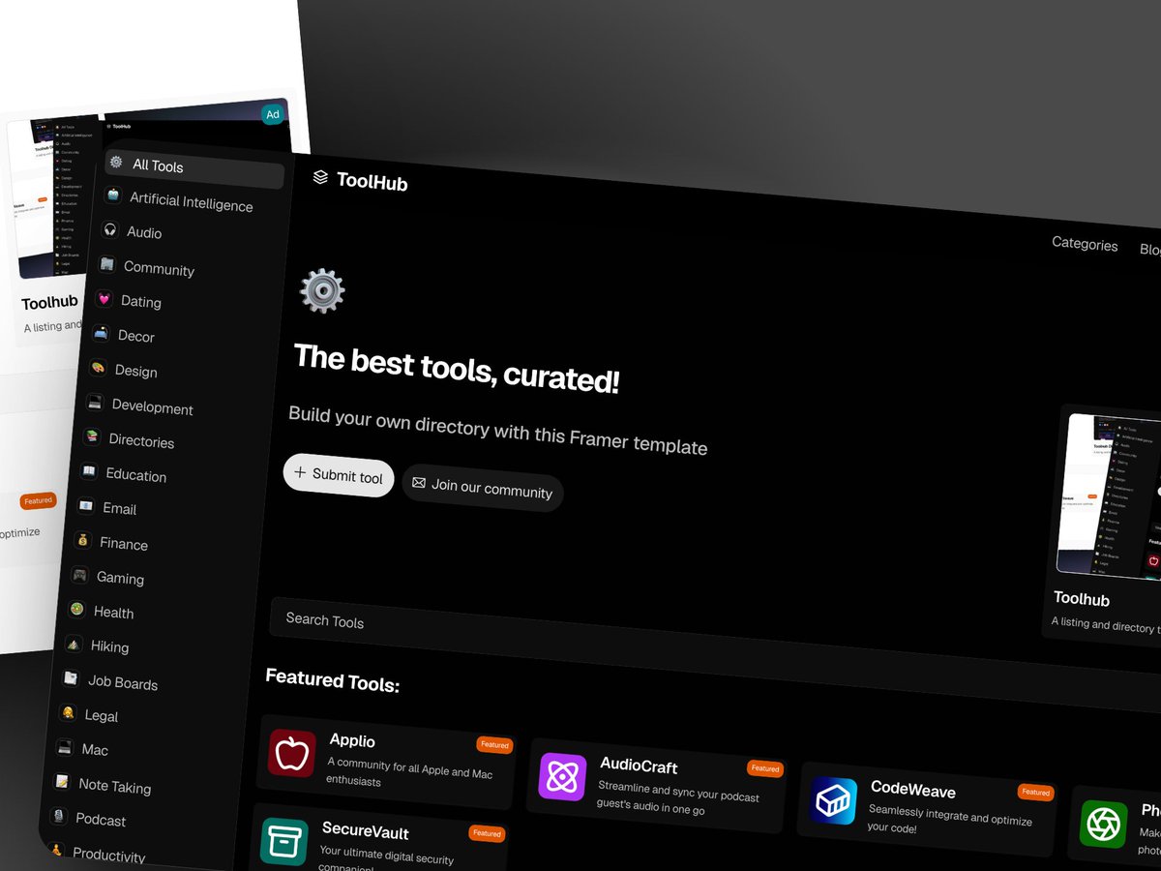Click the Featured Tools heading
Screen dimensions: 1161x871
tap(333, 680)
